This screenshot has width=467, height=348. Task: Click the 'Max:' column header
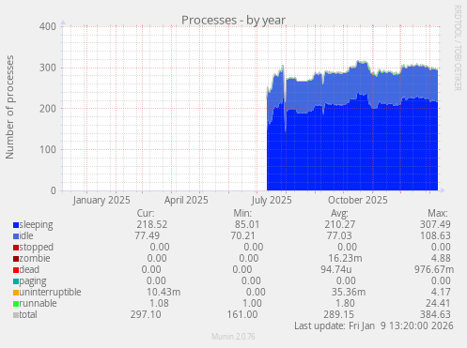pos(438,213)
